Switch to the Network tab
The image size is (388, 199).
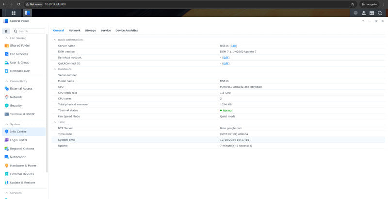click(x=75, y=31)
